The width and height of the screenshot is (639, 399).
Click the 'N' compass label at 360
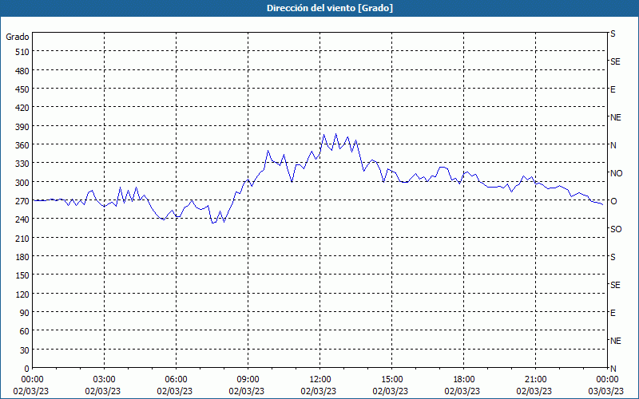tap(613, 145)
